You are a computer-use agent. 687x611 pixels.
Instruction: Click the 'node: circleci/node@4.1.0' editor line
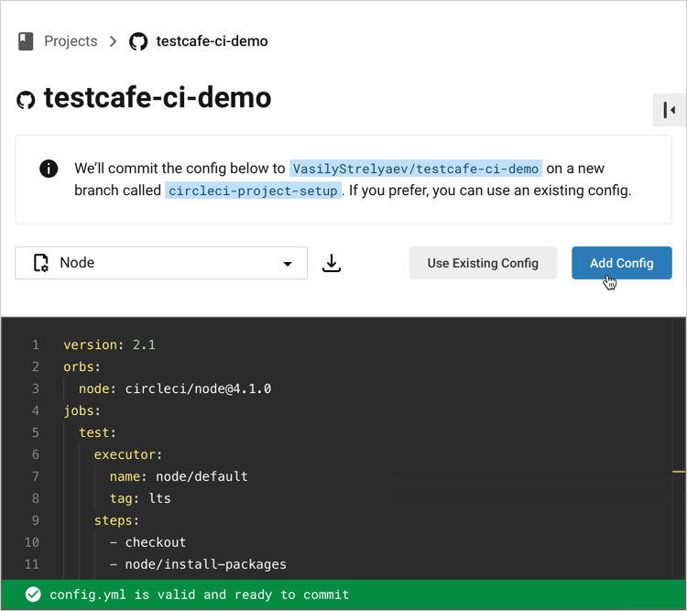point(174,388)
